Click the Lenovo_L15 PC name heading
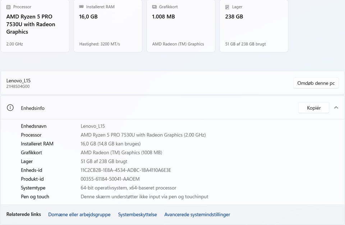Viewport: 345px width, 225px height. 18,81
